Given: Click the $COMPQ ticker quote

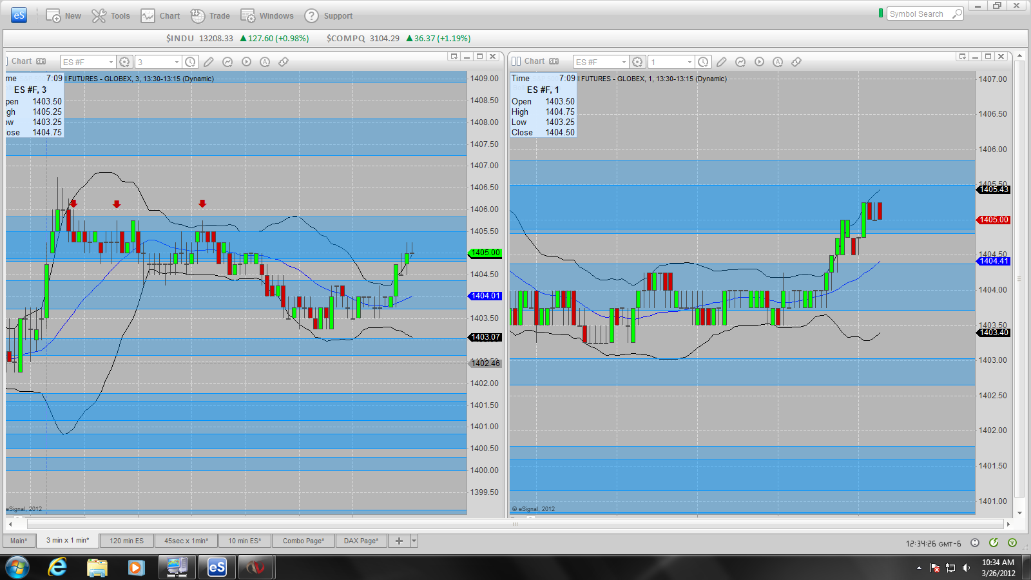Looking at the screenshot, I should (x=398, y=38).
